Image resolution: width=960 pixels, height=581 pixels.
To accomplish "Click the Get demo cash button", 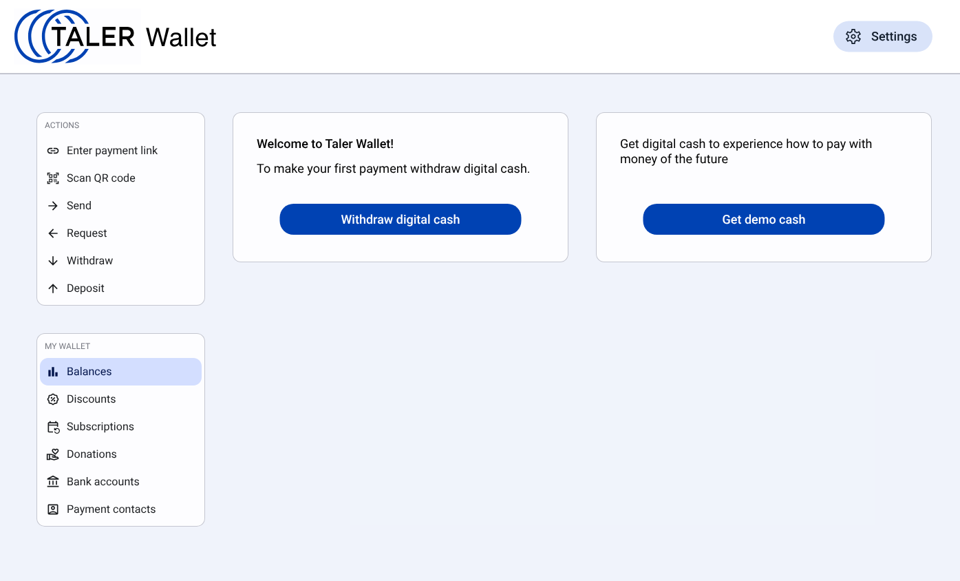I will coord(763,219).
